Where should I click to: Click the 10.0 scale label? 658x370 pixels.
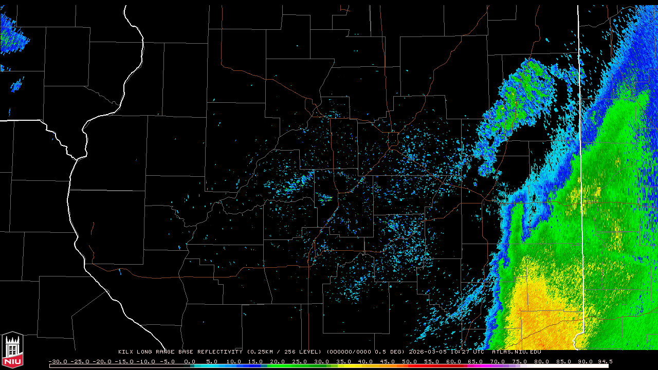233,362
